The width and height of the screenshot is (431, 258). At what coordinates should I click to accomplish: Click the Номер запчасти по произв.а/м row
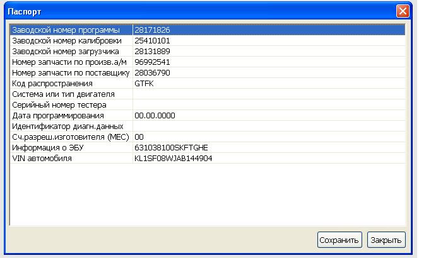(69, 62)
